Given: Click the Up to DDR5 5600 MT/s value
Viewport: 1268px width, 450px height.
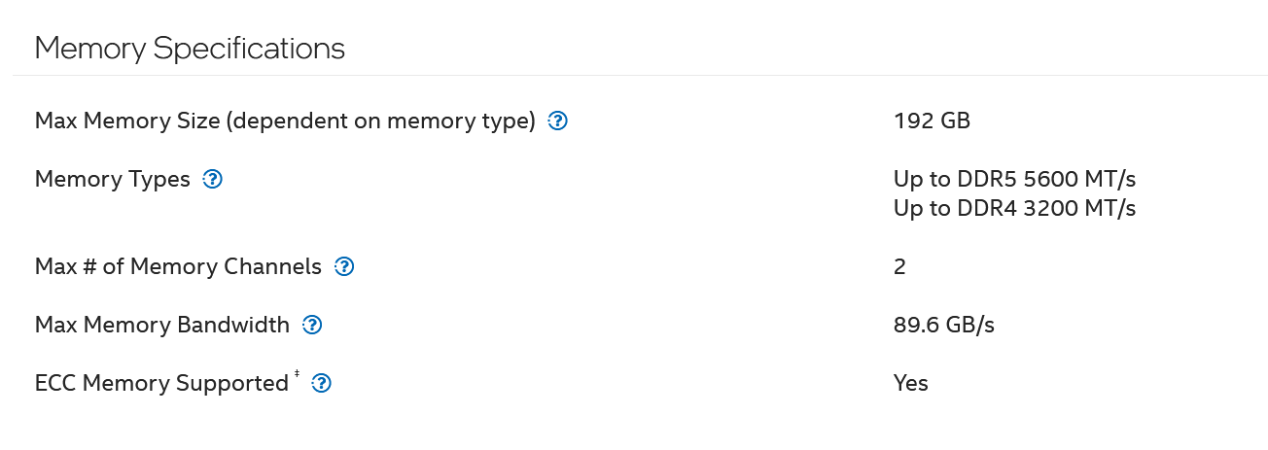Looking at the screenshot, I should (x=1014, y=180).
